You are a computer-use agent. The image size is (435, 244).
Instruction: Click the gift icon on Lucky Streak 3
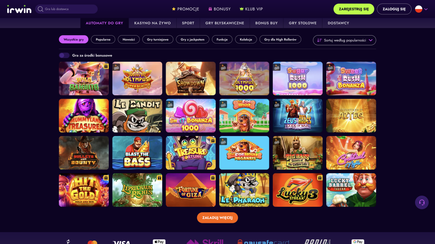319,177
